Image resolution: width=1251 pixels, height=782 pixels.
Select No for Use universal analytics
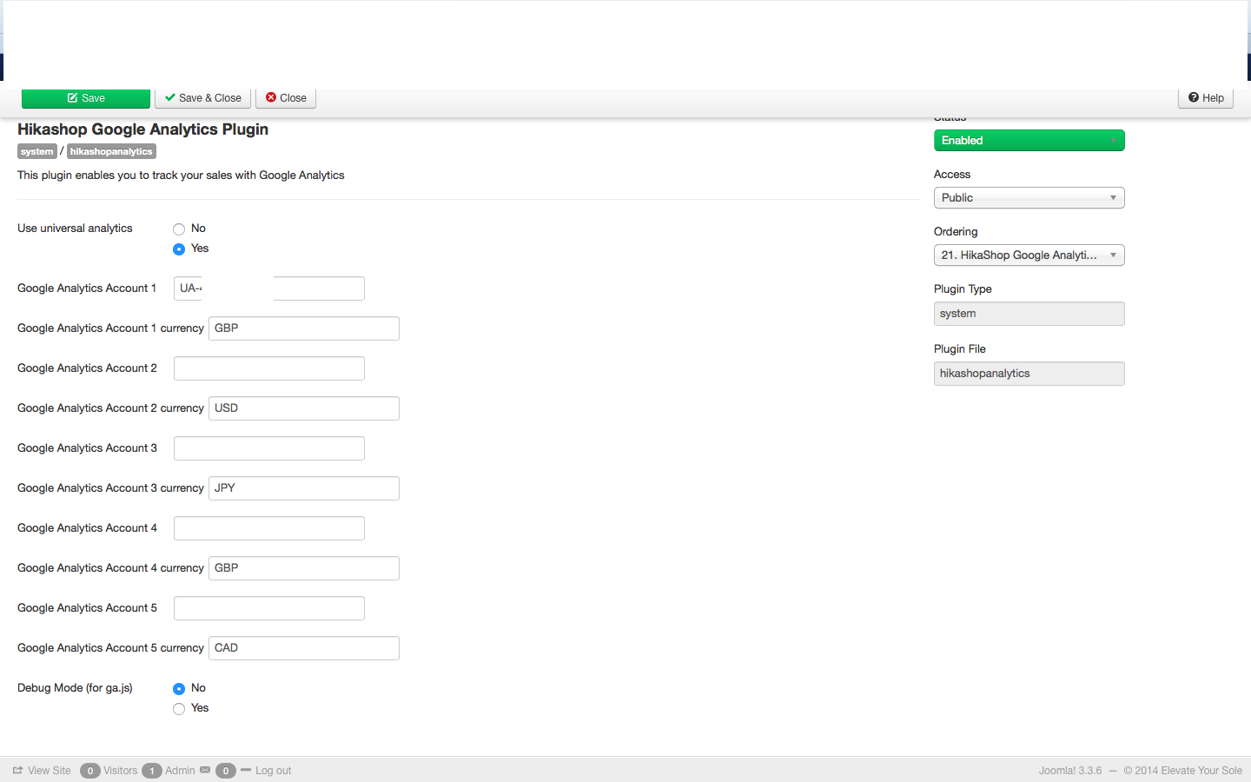[179, 229]
